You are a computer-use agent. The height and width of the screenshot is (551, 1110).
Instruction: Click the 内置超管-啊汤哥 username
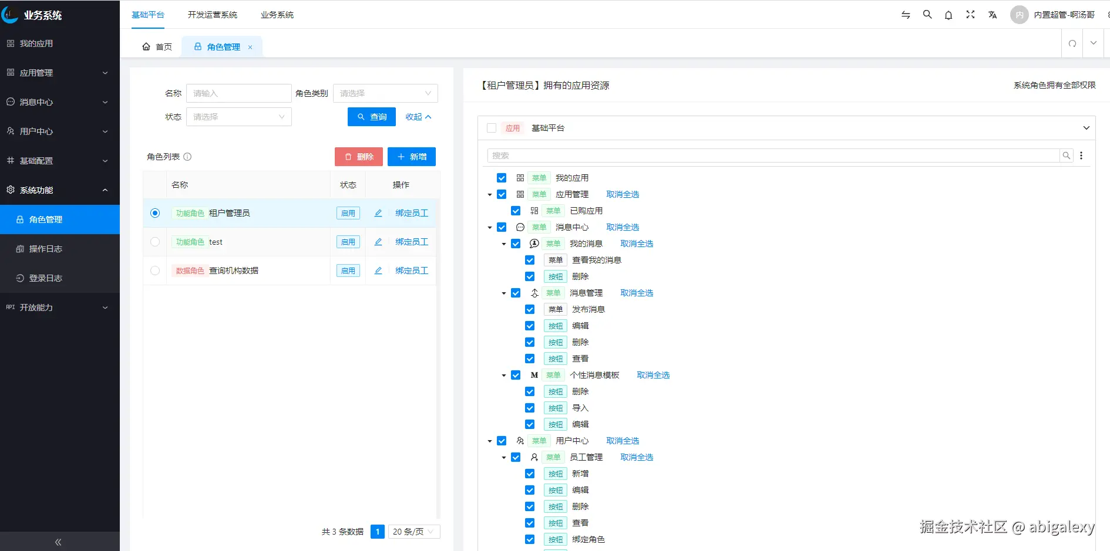[1064, 15]
